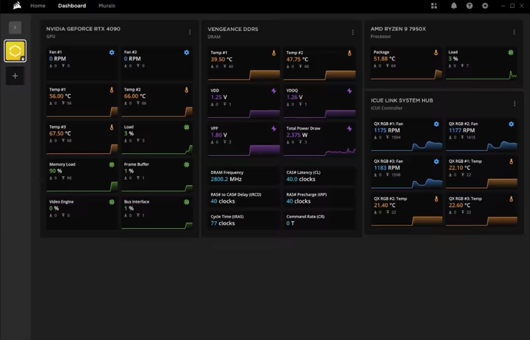Screen dimensions: 530x340
Task: Select the Total Power Draw purple graph
Action: [x=320, y=152]
